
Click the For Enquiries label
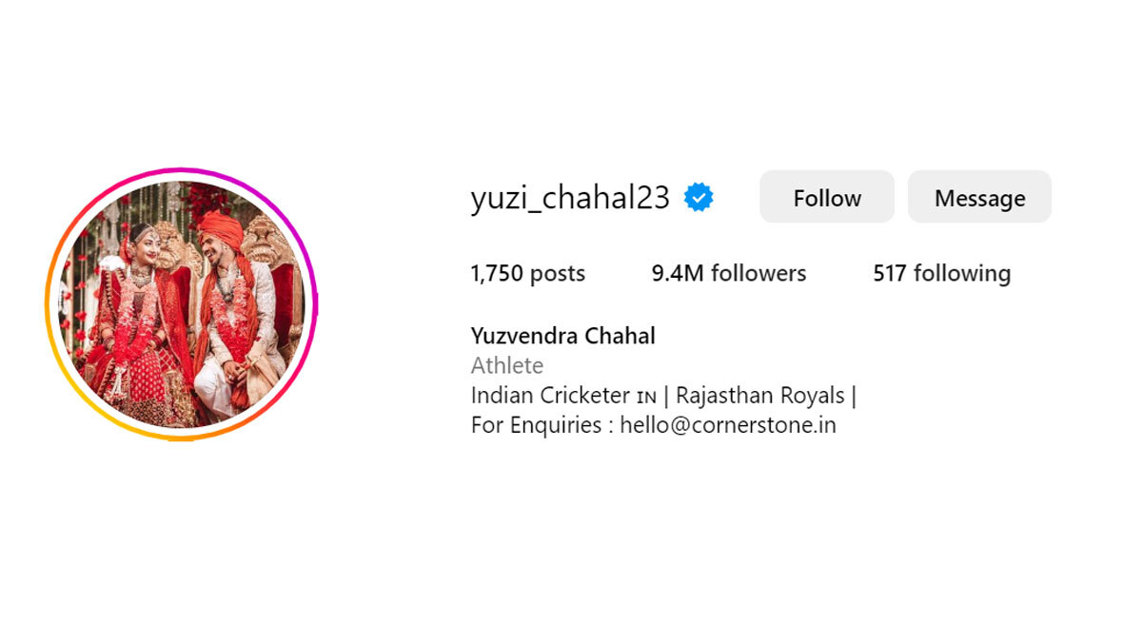pos(536,425)
